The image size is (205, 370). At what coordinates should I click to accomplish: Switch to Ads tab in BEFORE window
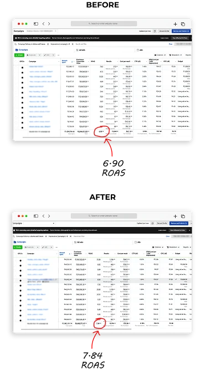click(140, 50)
